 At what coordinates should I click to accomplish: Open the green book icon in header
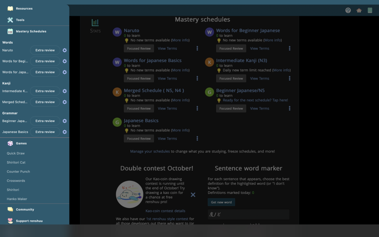370,10
